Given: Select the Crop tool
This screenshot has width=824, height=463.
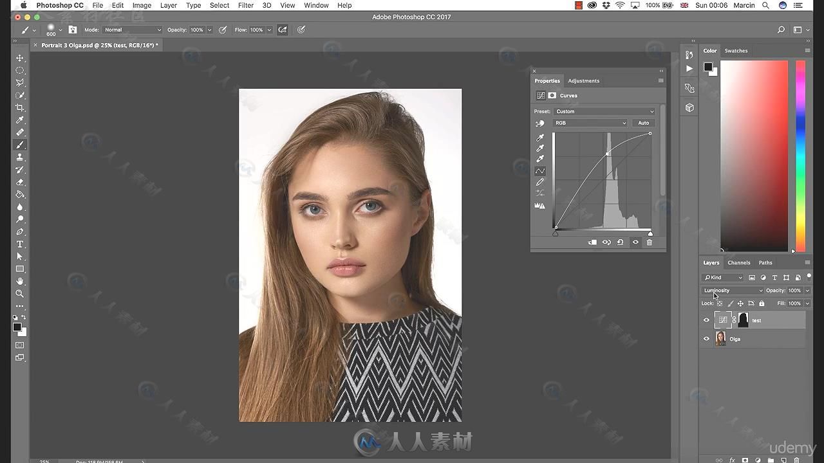Looking at the screenshot, I should pyautogui.click(x=20, y=107).
